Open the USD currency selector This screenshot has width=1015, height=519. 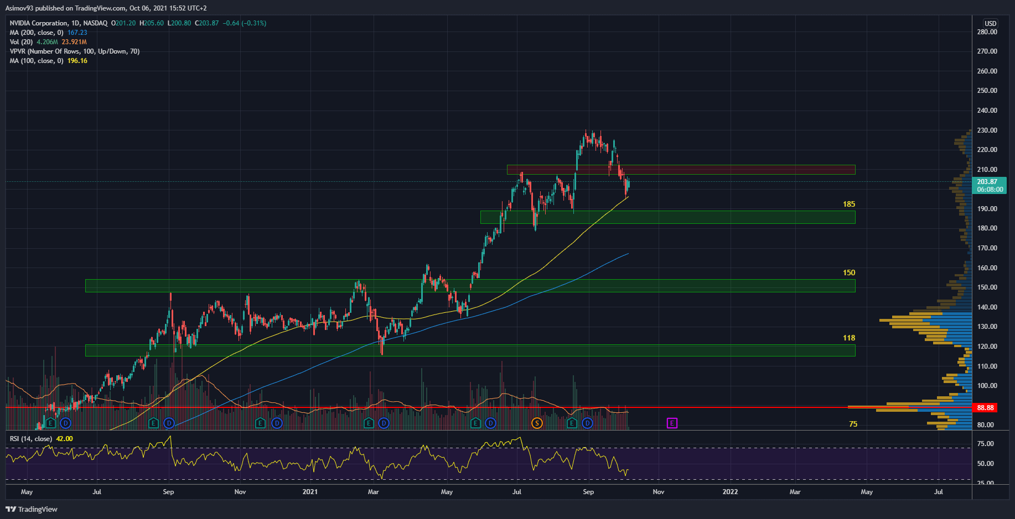coord(990,23)
